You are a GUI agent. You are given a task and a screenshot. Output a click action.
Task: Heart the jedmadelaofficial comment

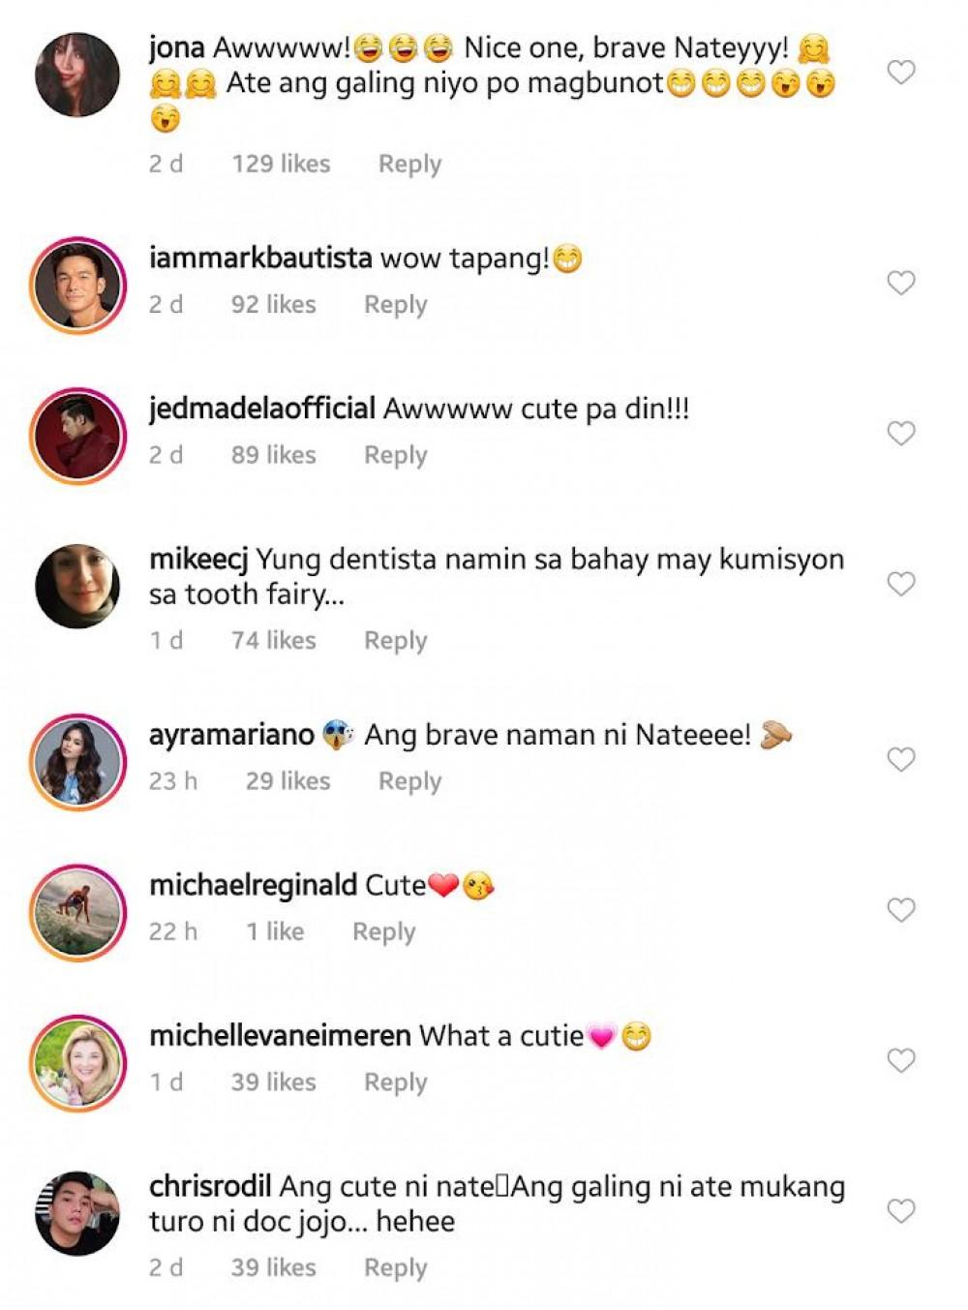[x=901, y=433]
